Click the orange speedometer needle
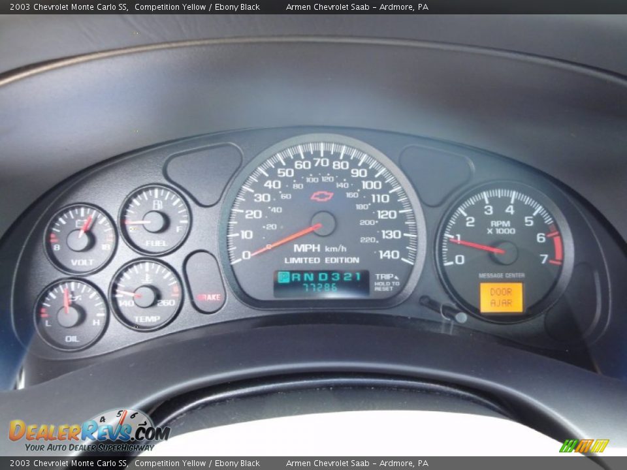Image resolution: width=627 pixels, height=470 pixels. [x=287, y=239]
